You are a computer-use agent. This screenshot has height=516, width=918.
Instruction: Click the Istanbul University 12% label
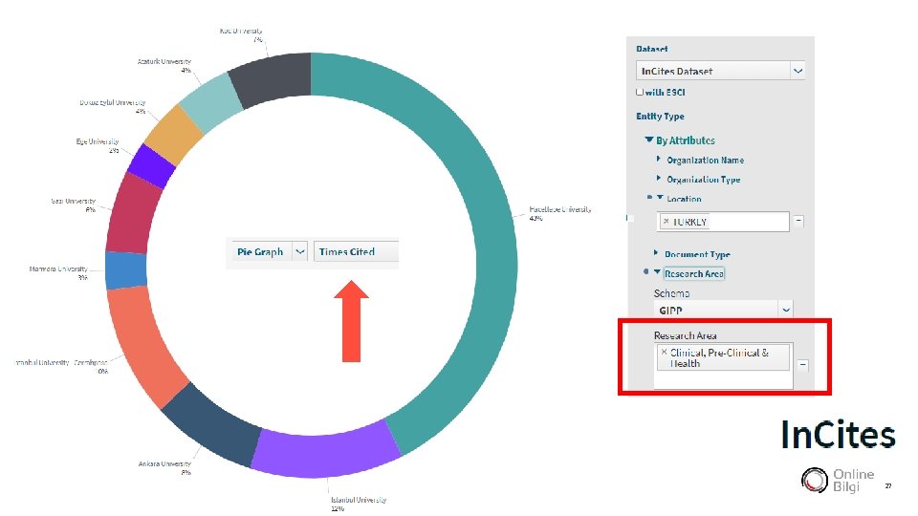coord(358,504)
